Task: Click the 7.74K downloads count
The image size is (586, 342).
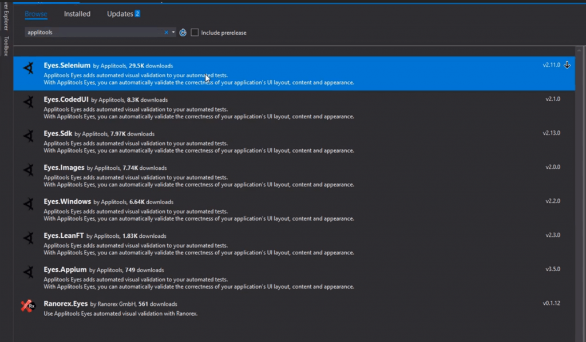Action: [145, 168]
